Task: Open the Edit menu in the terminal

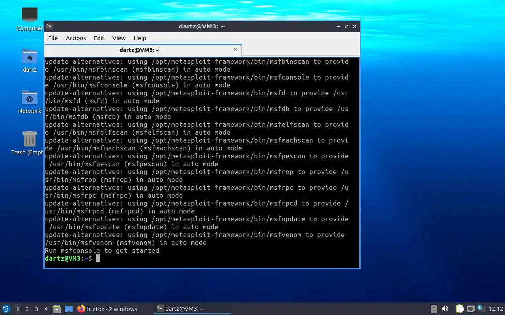Action: tap(99, 38)
